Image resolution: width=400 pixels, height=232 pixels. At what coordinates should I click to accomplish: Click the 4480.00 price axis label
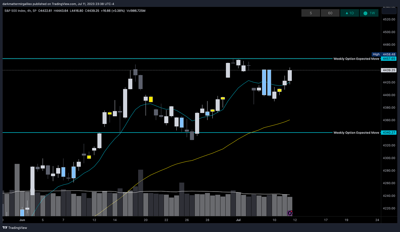pyautogui.click(x=389, y=45)
